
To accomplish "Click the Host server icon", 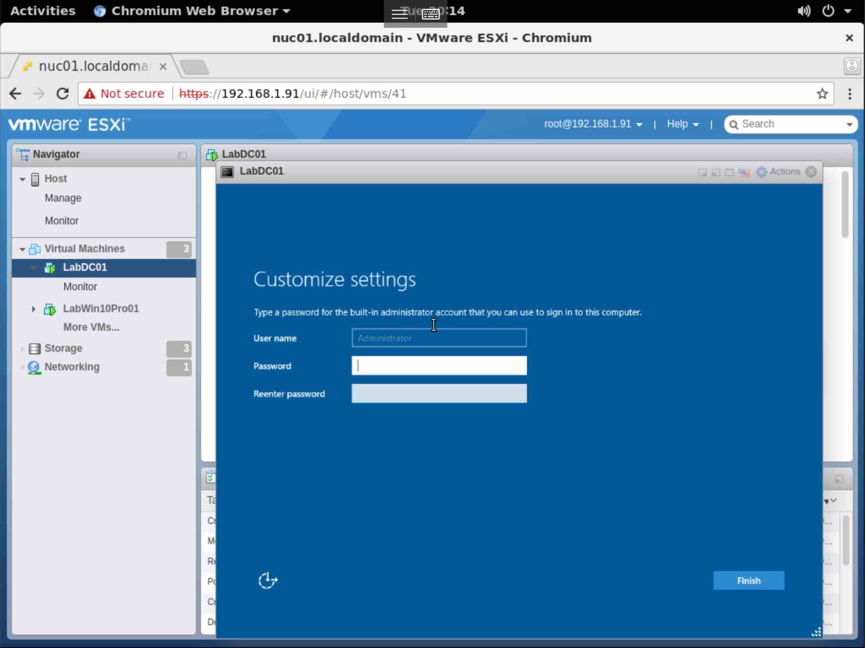I will click(x=35, y=179).
